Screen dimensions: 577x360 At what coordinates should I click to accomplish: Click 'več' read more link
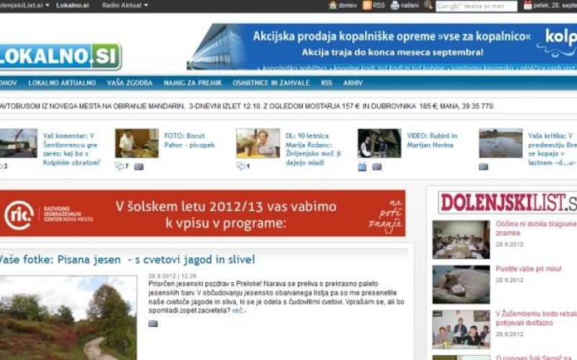point(239,310)
